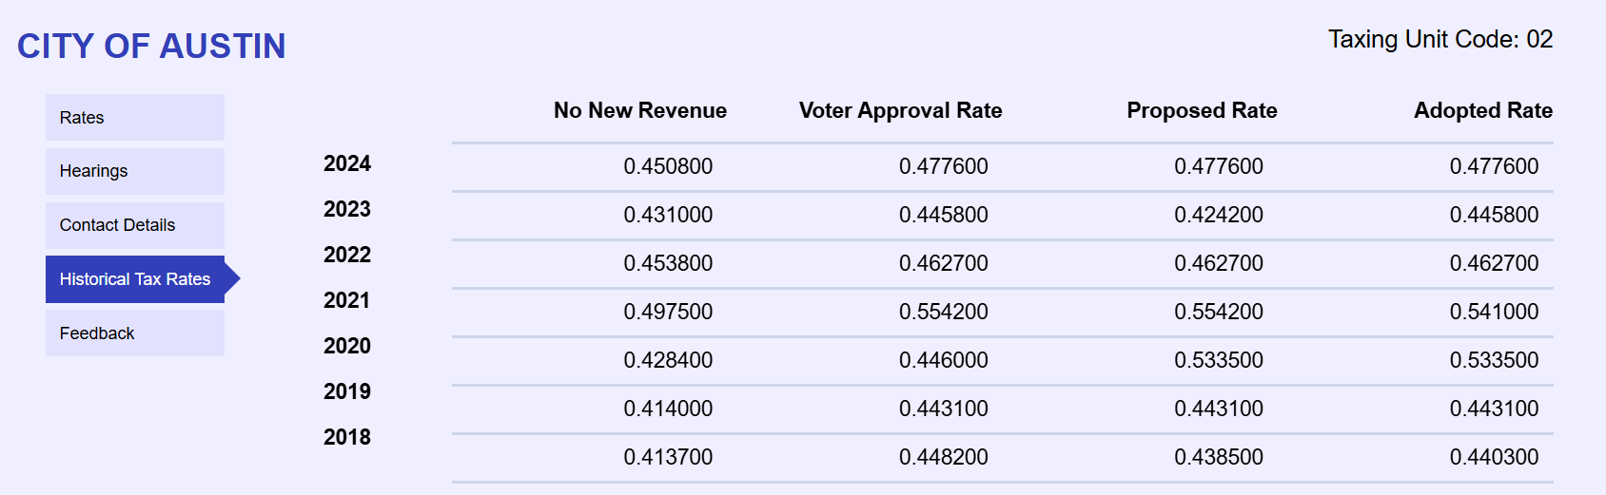Select the 2021 year row label
The height and width of the screenshot is (495, 1606).
(x=347, y=300)
